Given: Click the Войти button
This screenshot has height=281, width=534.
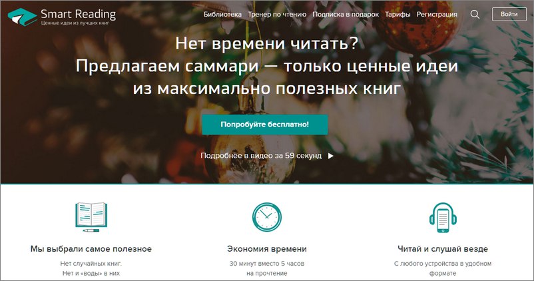Looking at the screenshot, I should coord(509,14).
